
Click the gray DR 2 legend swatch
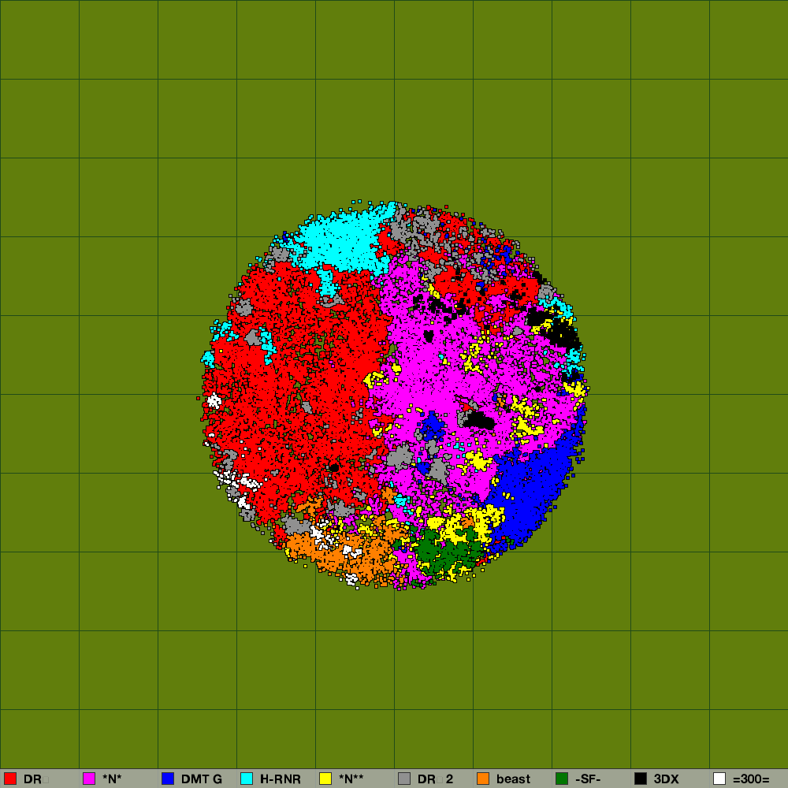click(x=404, y=779)
